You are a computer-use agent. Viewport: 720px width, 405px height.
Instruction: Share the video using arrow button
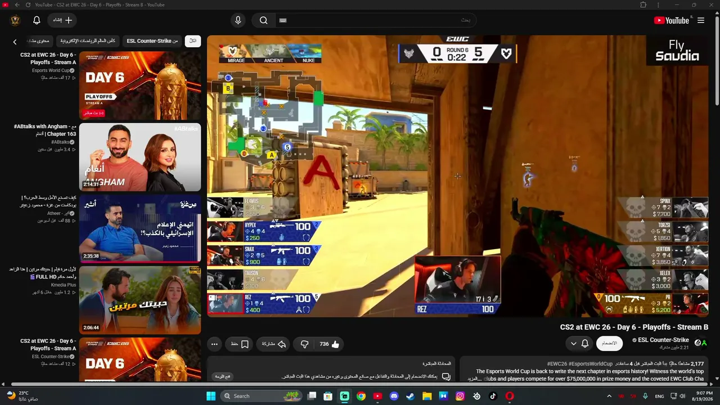pyautogui.click(x=274, y=344)
